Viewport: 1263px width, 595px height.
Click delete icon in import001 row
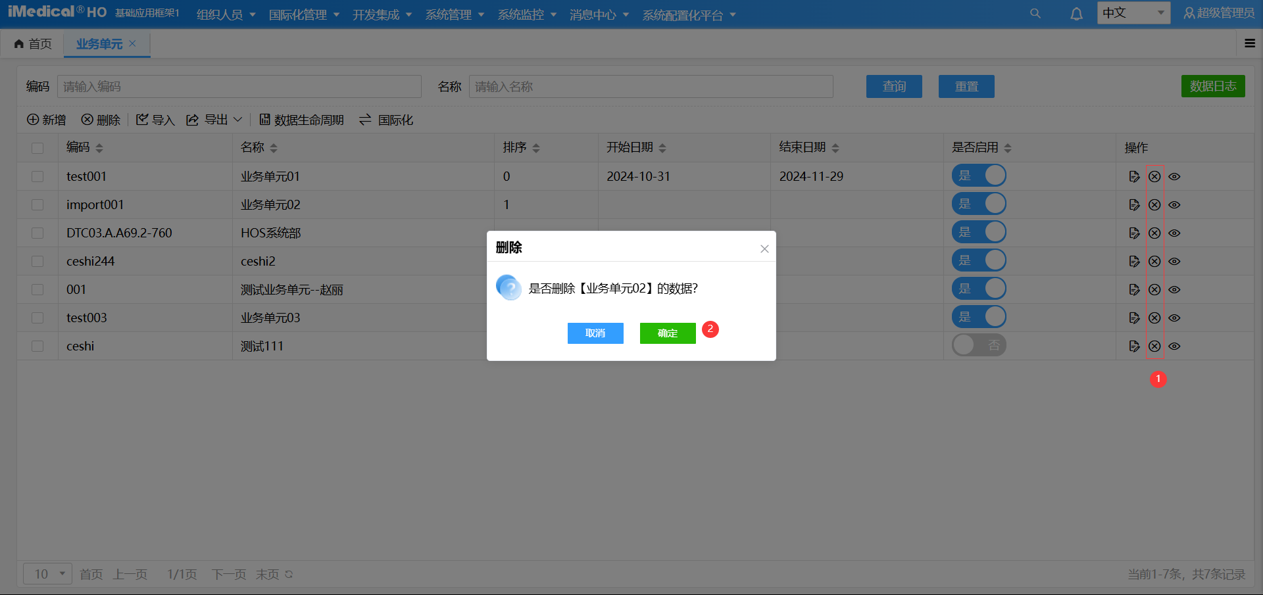[1154, 204]
